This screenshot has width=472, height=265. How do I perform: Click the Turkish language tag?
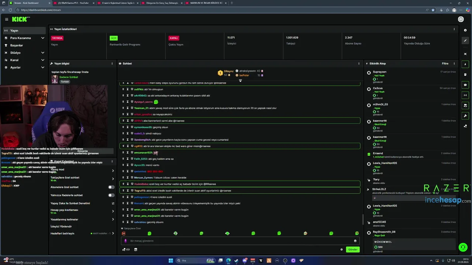click(65, 82)
